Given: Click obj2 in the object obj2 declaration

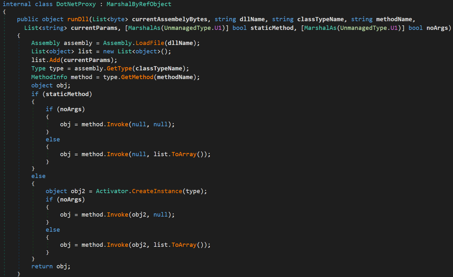Looking at the screenshot, I should [x=78, y=191].
